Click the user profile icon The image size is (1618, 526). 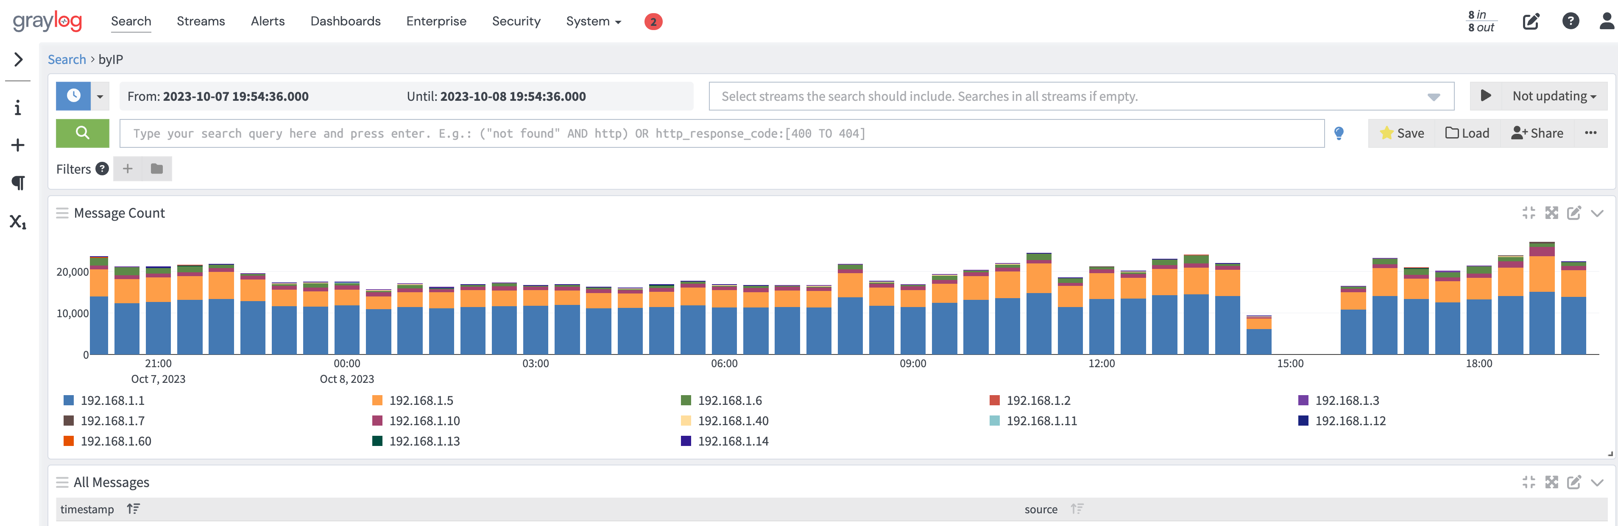click(x=1606, y=21)
